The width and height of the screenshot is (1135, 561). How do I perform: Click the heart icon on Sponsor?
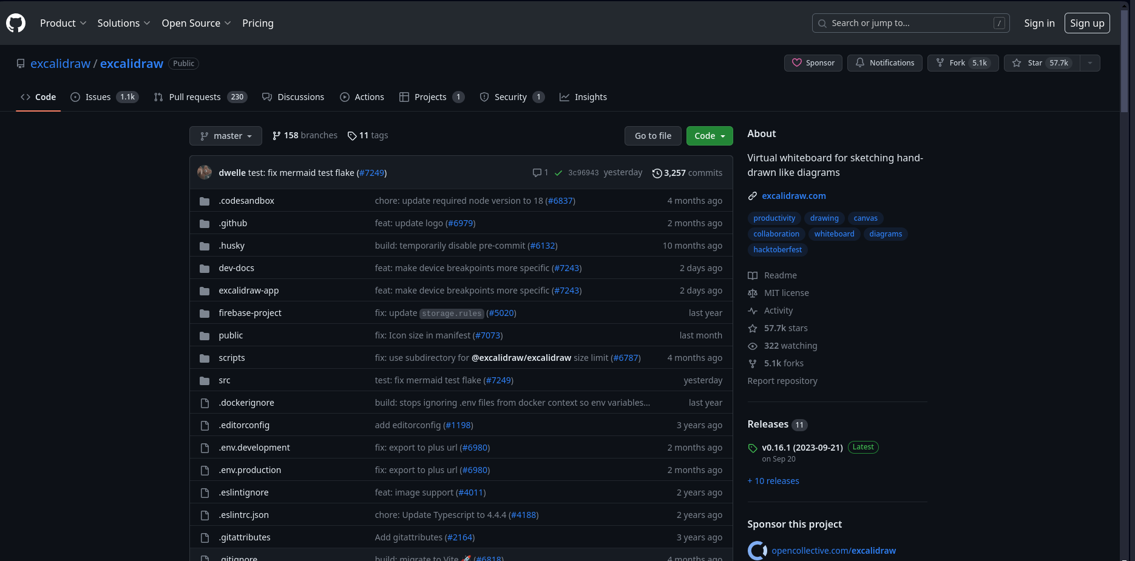[x=797, y=62]
